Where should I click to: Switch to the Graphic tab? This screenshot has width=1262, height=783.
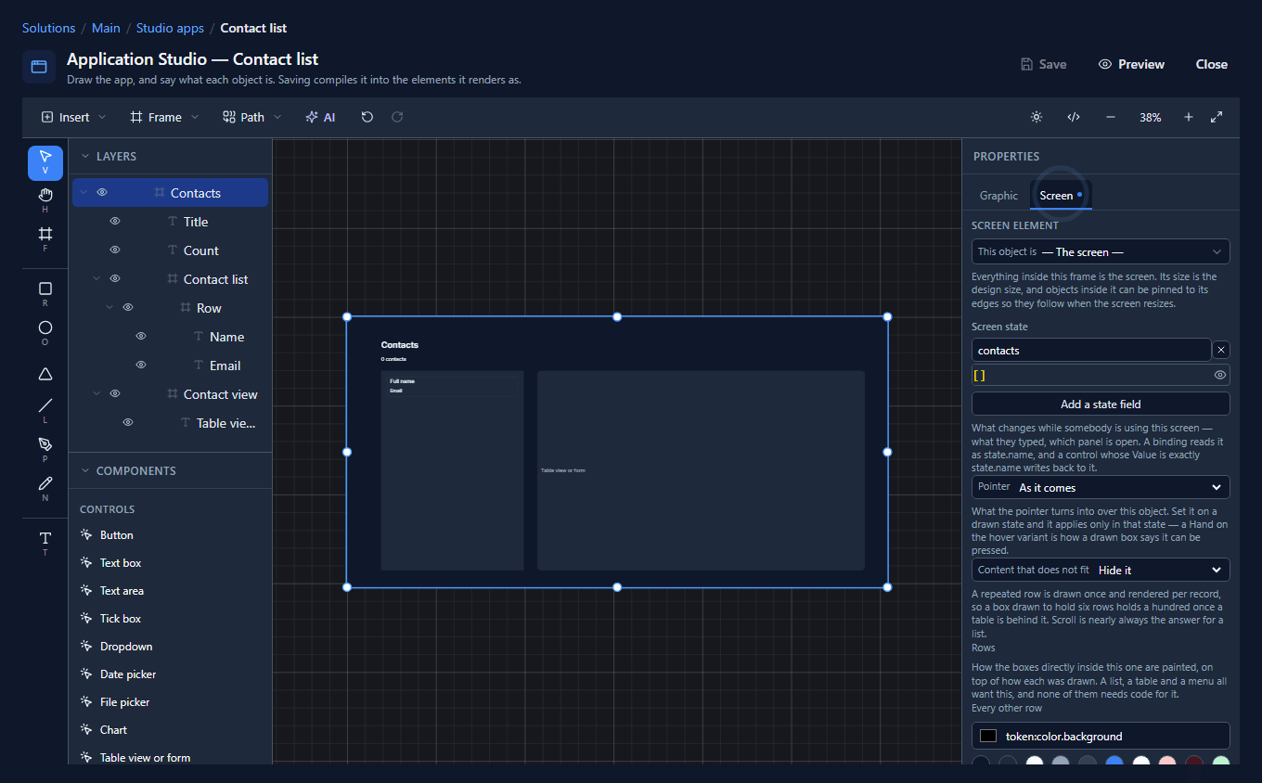tap(998, 196)
